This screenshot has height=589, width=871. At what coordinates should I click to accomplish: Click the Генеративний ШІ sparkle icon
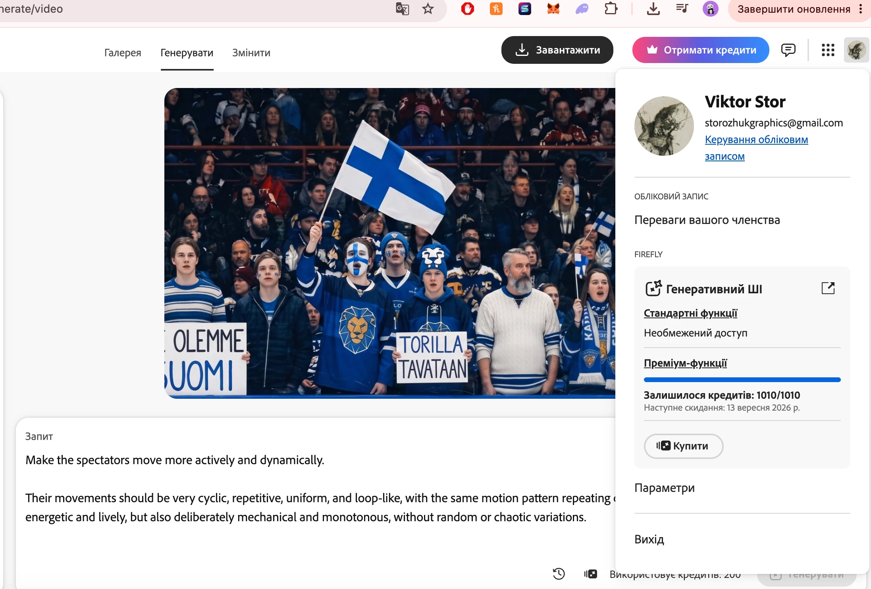pos(653,288)
